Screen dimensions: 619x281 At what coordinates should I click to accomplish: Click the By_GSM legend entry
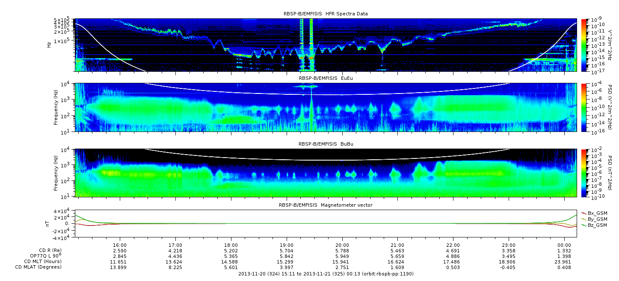point(597,219)
